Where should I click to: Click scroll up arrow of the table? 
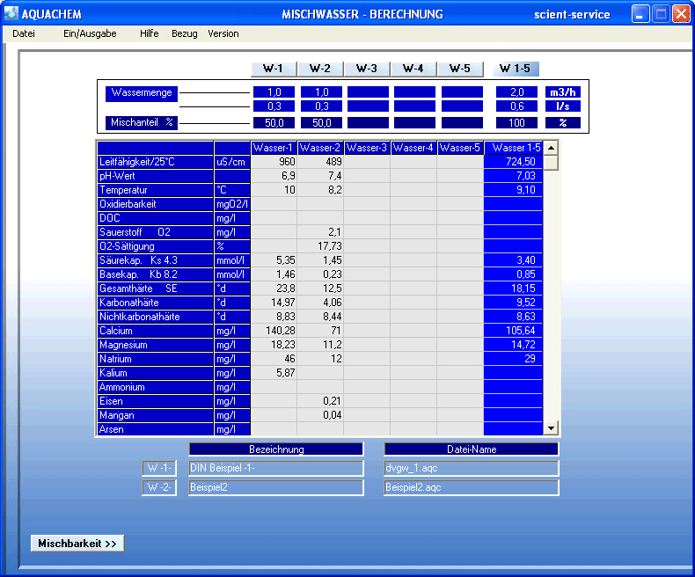coord(551,148)
